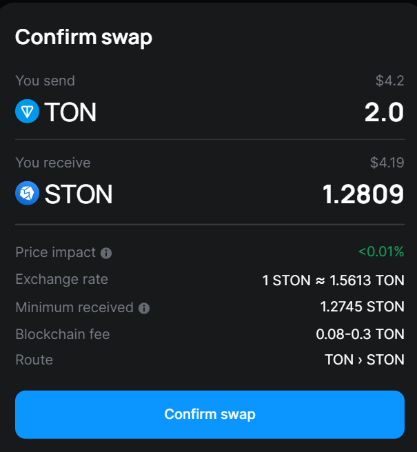Click the TON token name label
Viewport: 417px width, 452px height.
coord(70,112)
